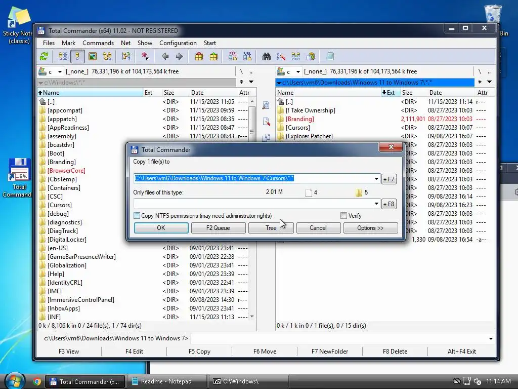Launch the Multi-rename tool icon
Viewport: 518px width, 389px height.
pyautogui.click(x=281, y=56)
